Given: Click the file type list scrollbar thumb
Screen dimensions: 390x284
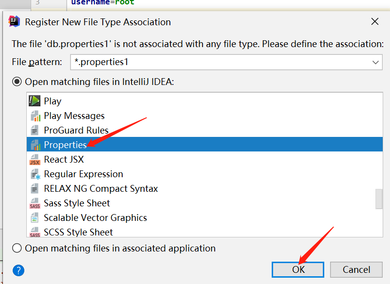Looking at the screenshot, I should point(378,199).
